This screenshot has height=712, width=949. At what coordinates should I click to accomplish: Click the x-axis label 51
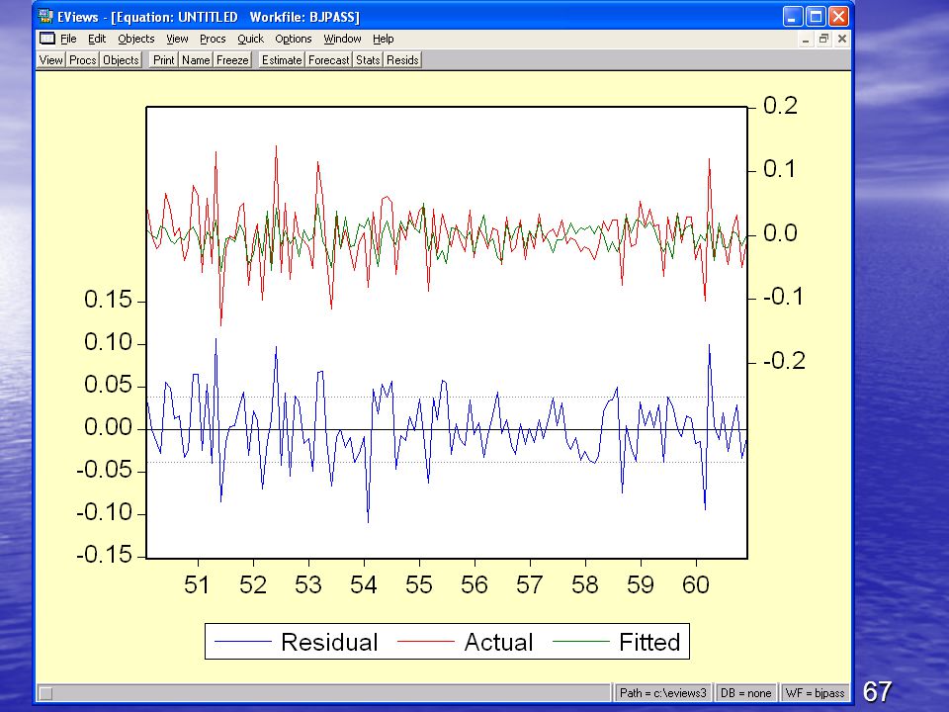point(197,584)
